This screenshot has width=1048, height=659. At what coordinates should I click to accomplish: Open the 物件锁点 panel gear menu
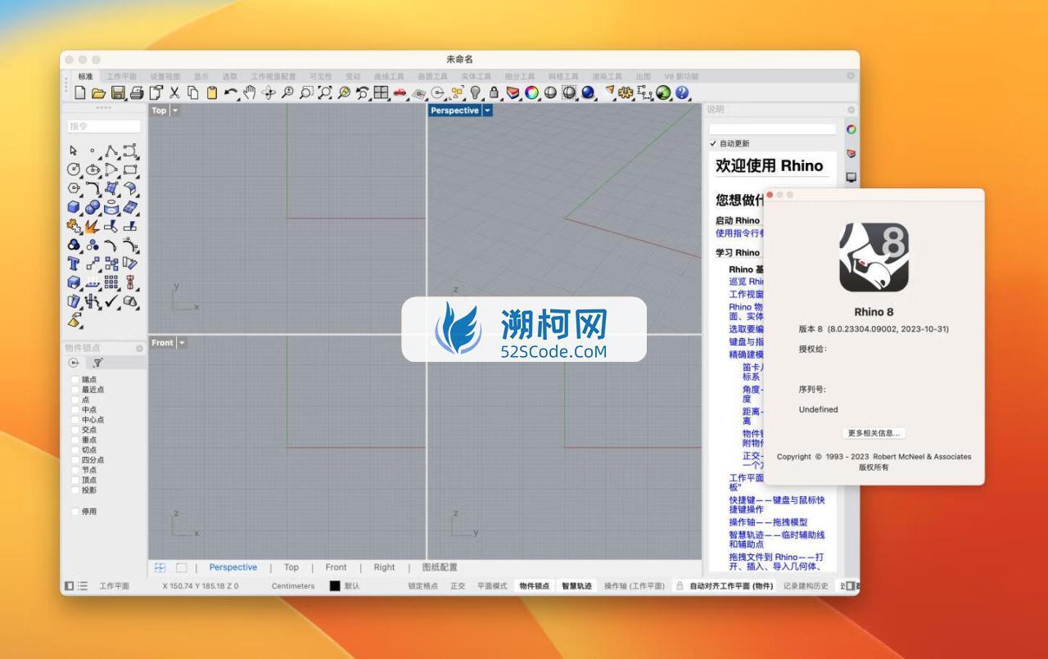click(139, 348)
